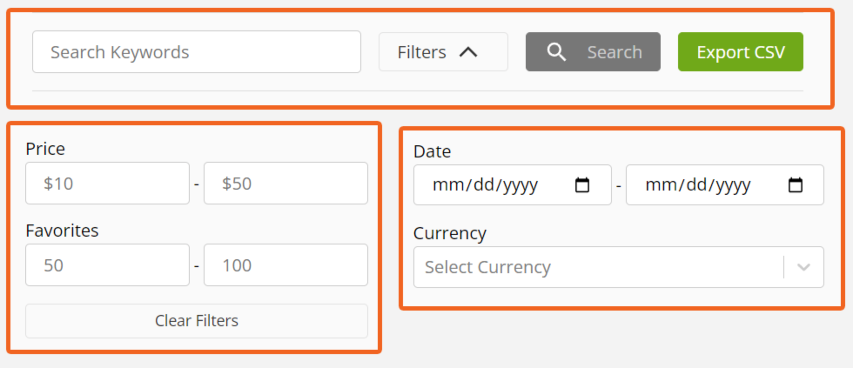Click the Price label
The image size is (853, 368).
click(x=45, y=149)
